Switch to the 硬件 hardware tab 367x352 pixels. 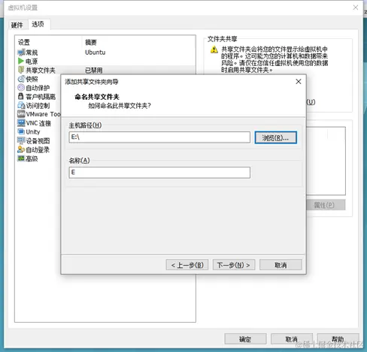click(17, 25)
